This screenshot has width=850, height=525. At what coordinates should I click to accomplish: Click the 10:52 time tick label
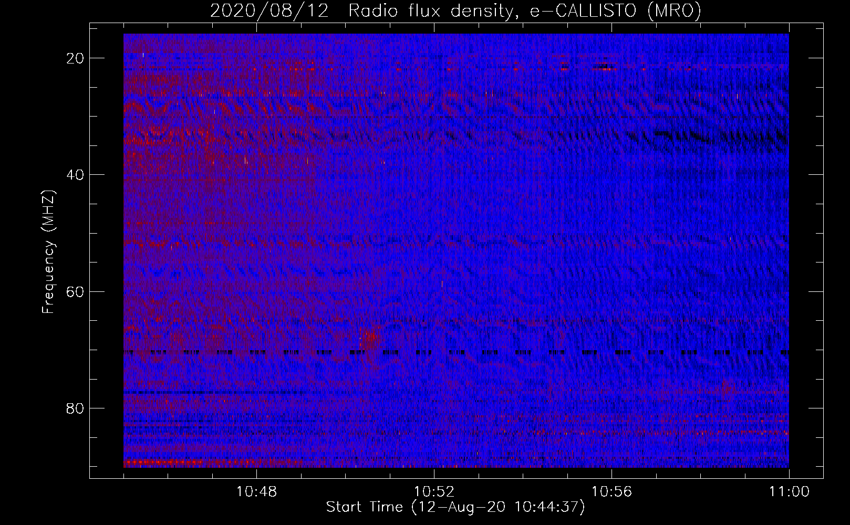point(434,492)
